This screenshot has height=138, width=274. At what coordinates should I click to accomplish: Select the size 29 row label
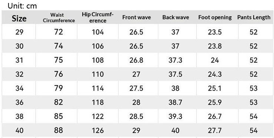pos(19,32)
